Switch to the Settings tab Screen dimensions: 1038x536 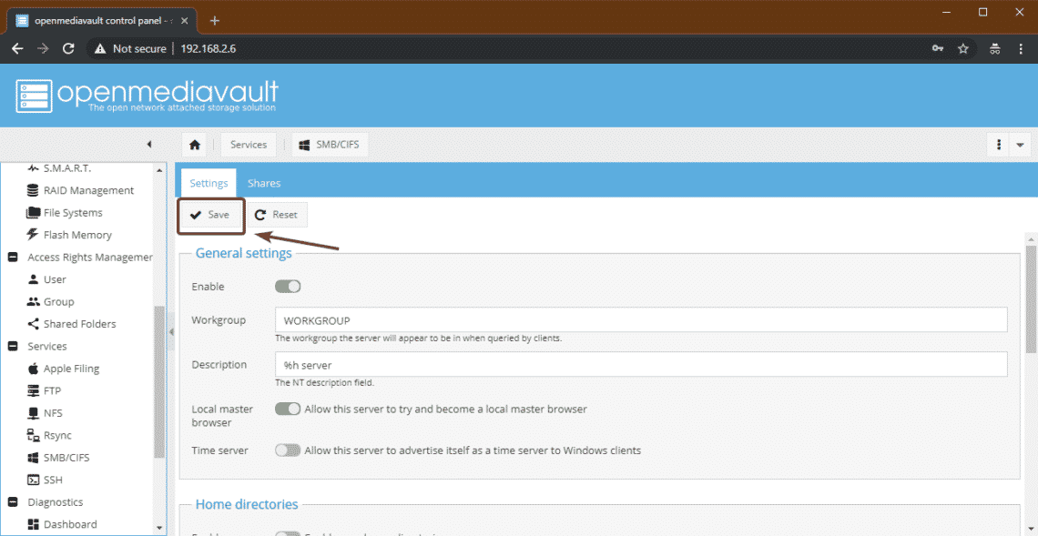click(x=209, y=183)
